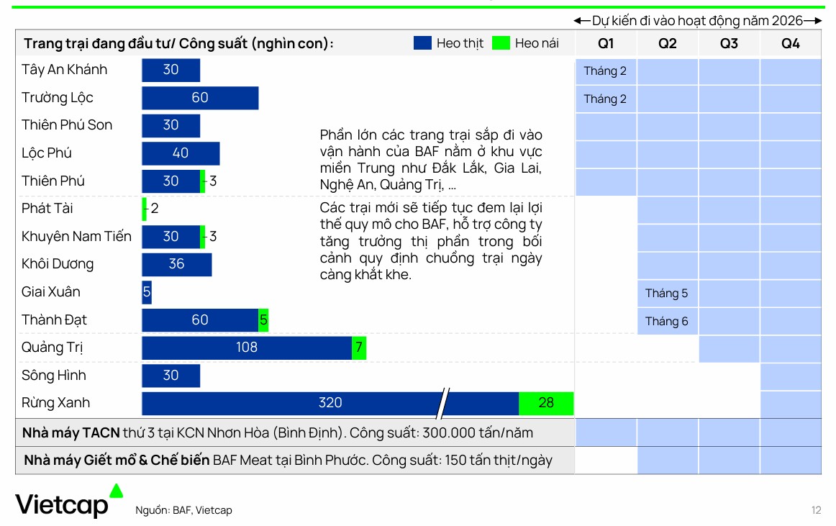The width and height of the screenshot is (836, 526).
Task: Select the Q1 column header
Action: click(x=606, y=43)
